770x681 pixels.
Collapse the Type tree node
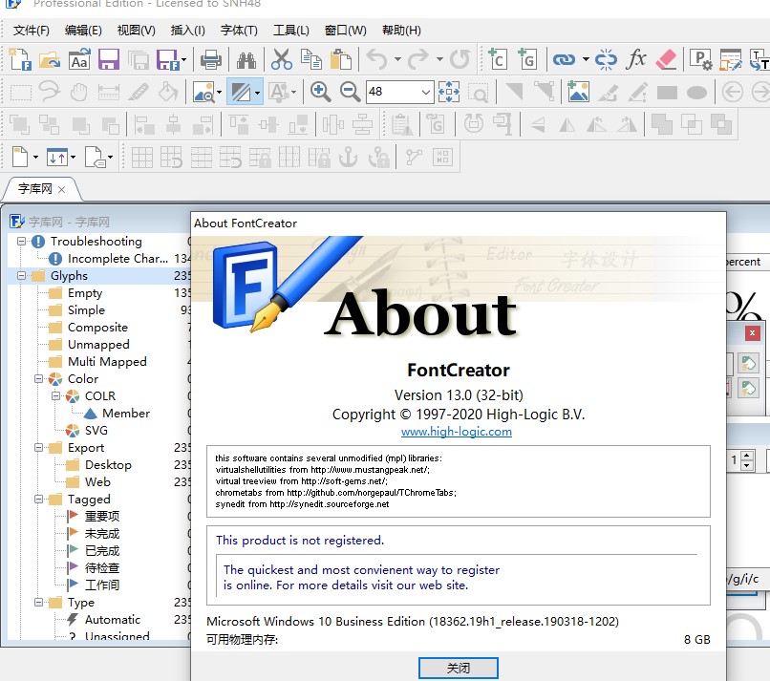click(39, 602)
